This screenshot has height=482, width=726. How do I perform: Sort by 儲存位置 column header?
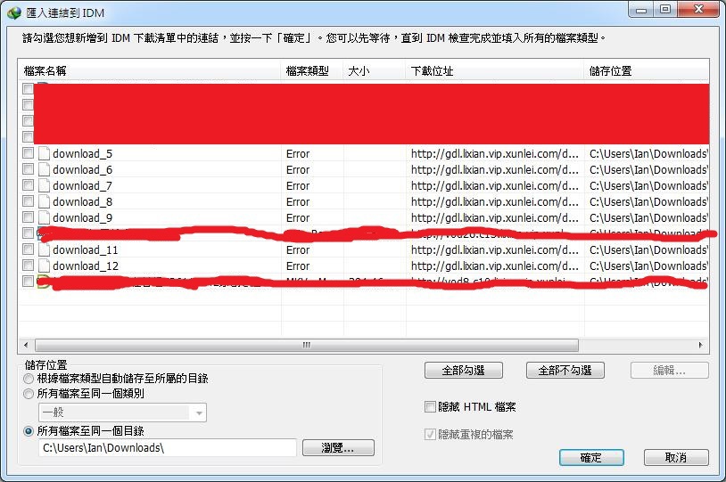[x=647, y=70]
